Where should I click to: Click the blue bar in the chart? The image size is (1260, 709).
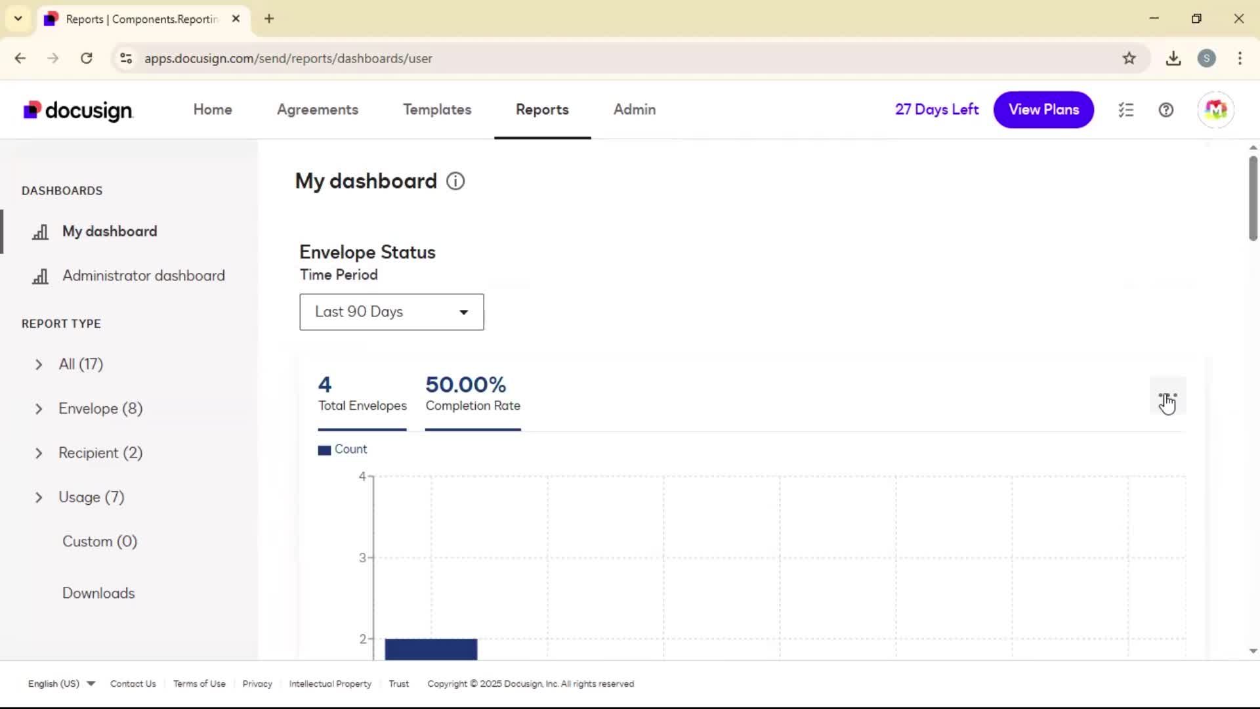point(431,649)
